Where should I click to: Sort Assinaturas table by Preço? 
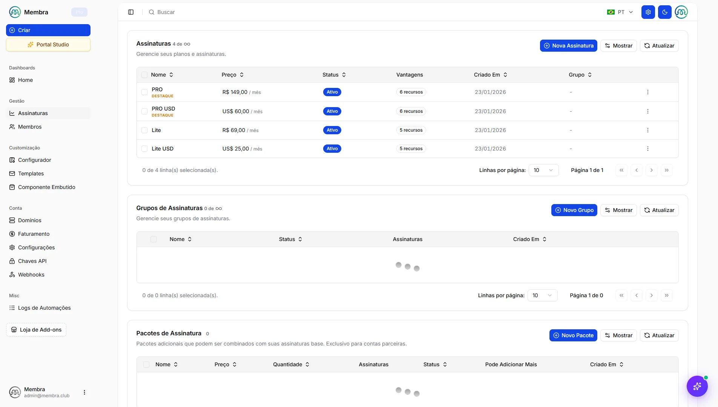[x=233, y=75]
